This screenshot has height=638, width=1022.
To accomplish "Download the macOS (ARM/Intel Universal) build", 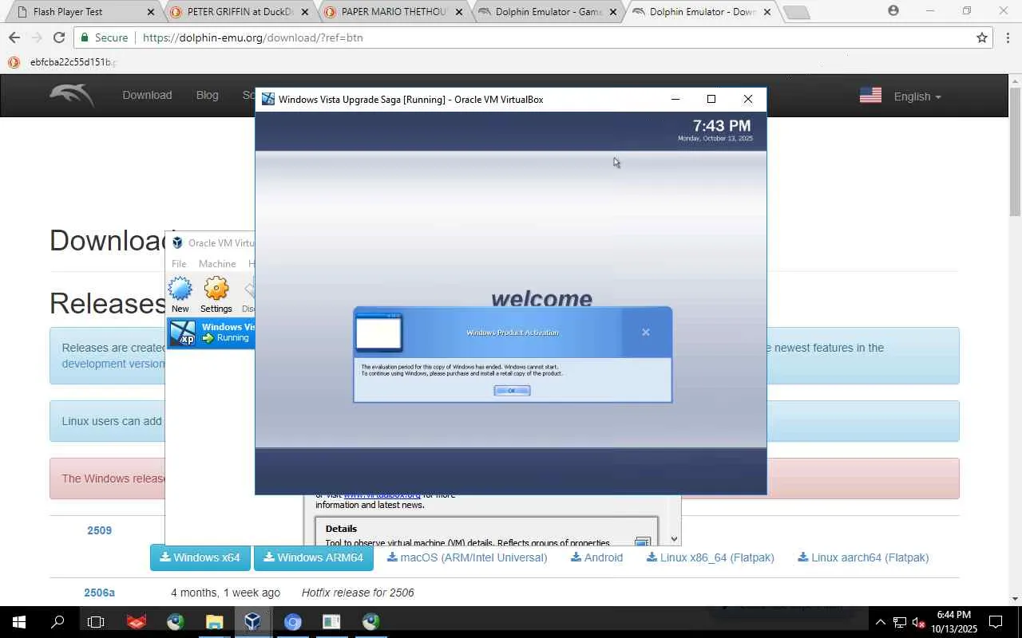I will click(467, 557).
